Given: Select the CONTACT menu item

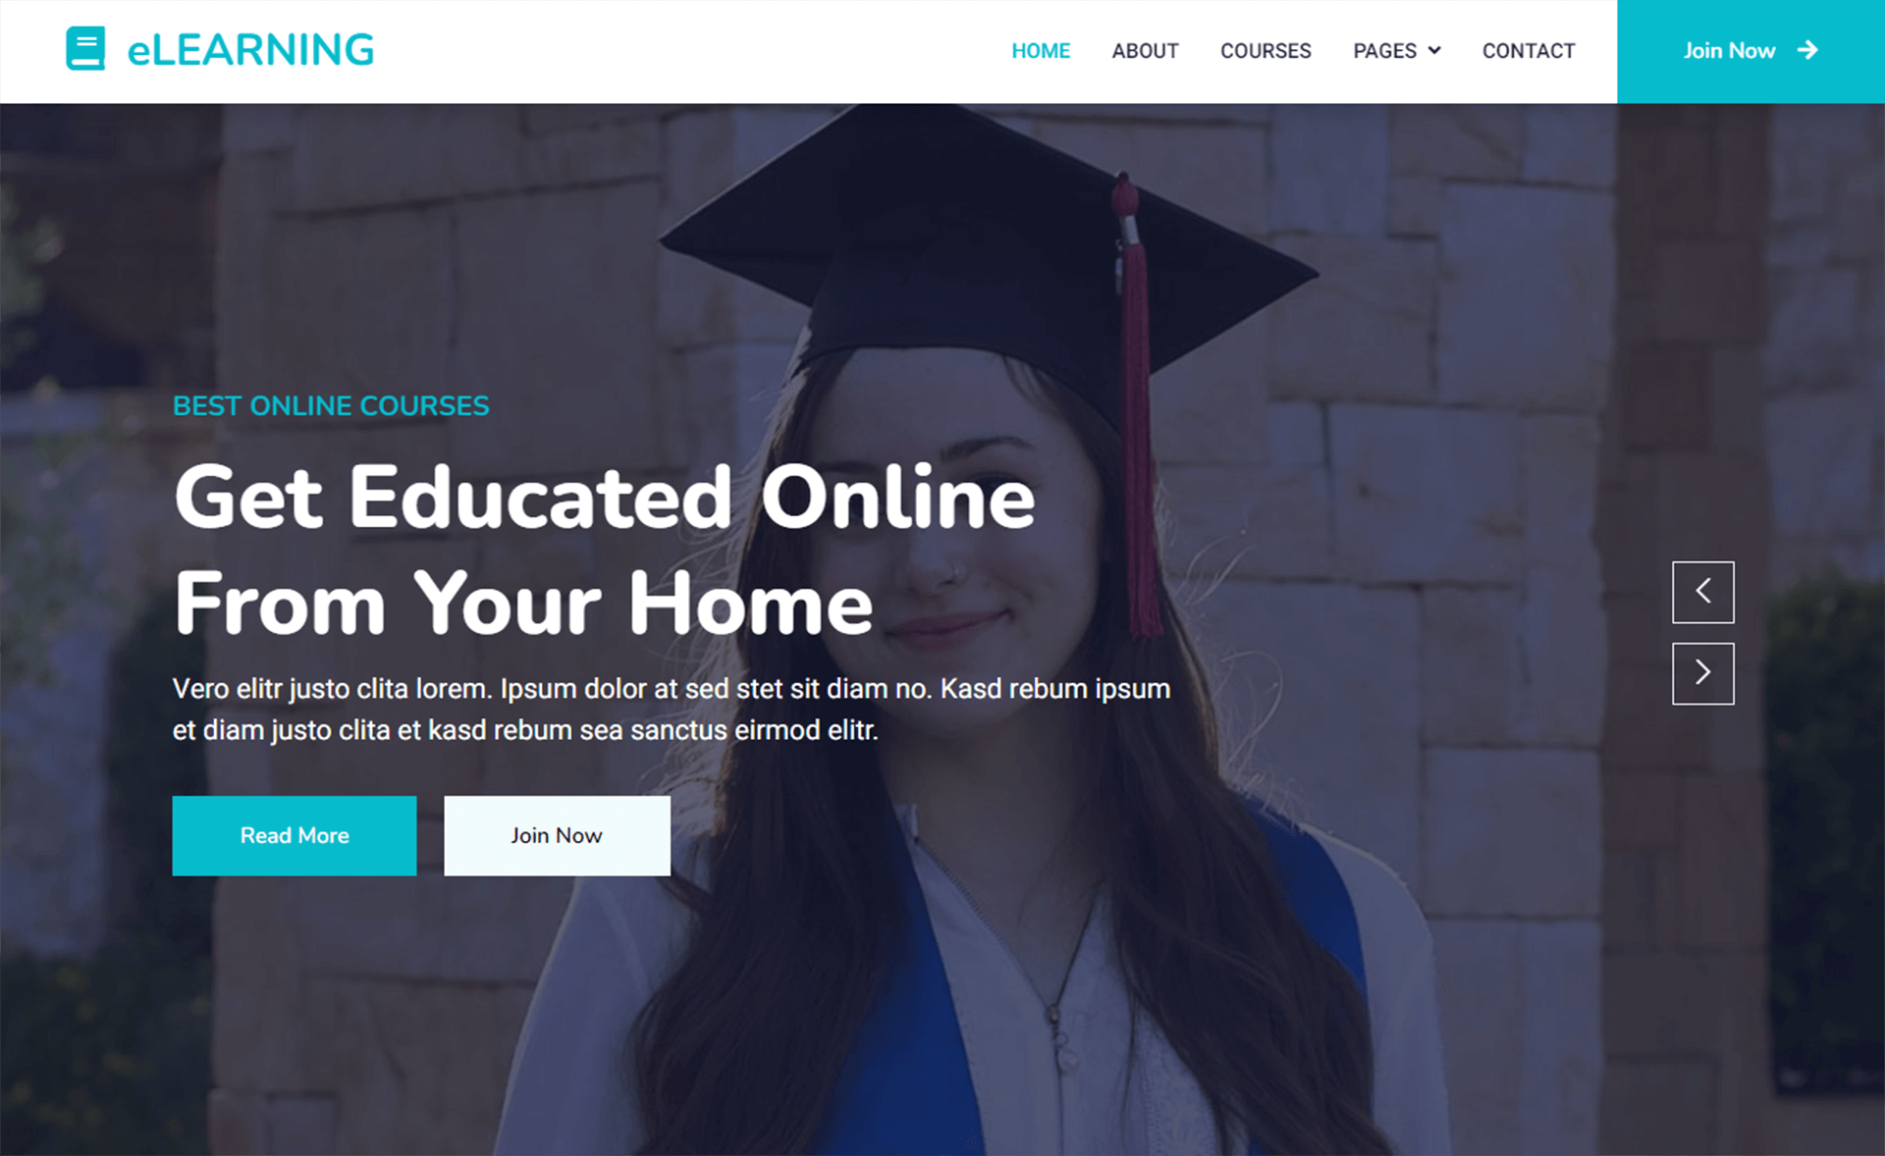Looking at the screenshot, I should pyautogui.click(x=1530, y=51).
